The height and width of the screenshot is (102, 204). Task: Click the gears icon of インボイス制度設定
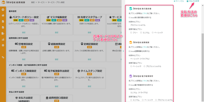point(13,71)
